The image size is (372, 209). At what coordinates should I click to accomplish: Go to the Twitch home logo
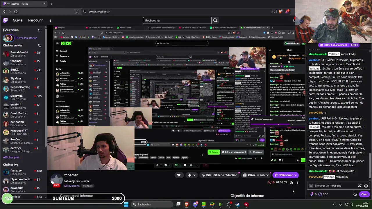click(x=6, y=20)
